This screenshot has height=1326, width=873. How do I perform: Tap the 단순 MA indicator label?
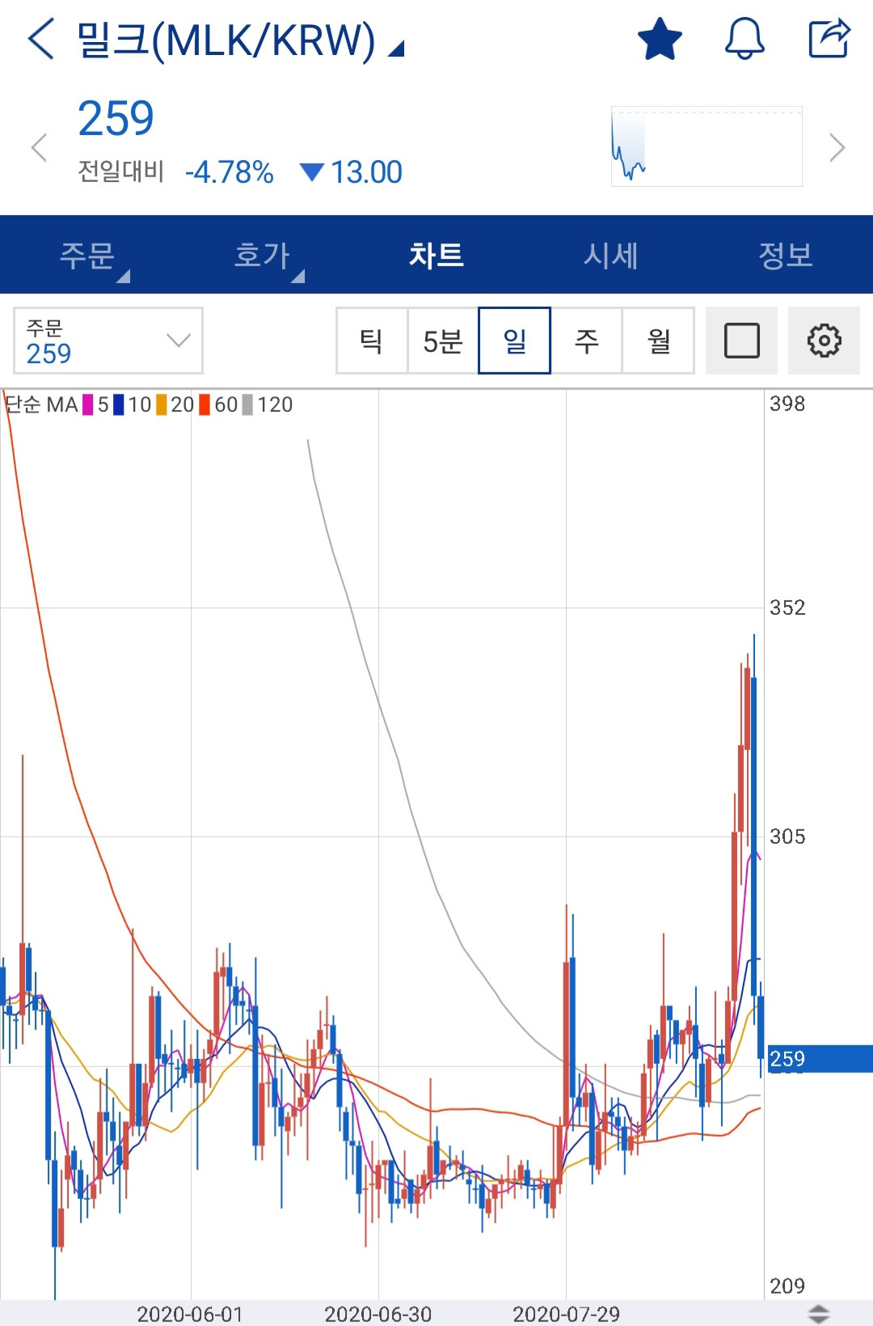click(x=41, y=405)
